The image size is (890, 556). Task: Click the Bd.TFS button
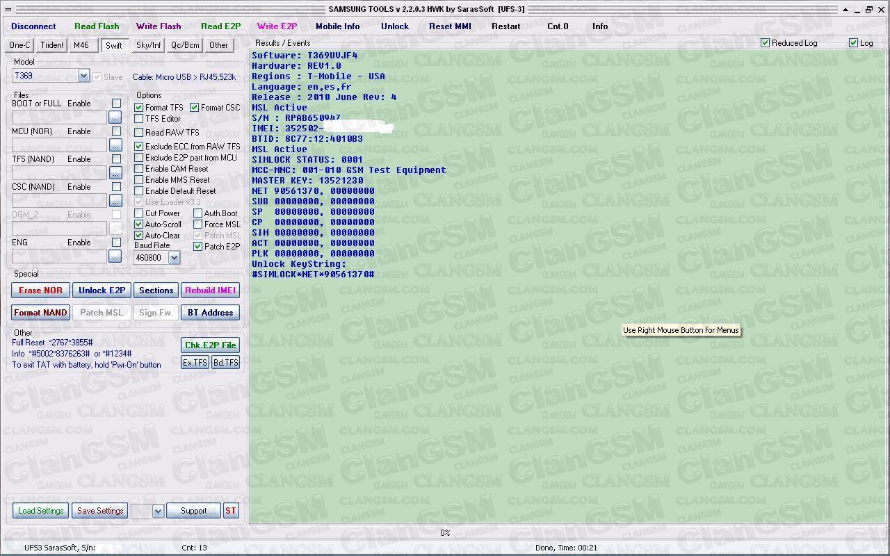(225, 363)
